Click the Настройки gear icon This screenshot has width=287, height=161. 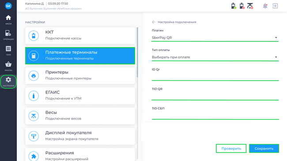[x=8, y=82]
